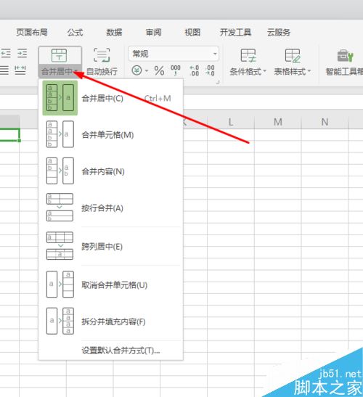Click the 合并内容(N) diagram icon
The image size is (363, 397).
60,171
